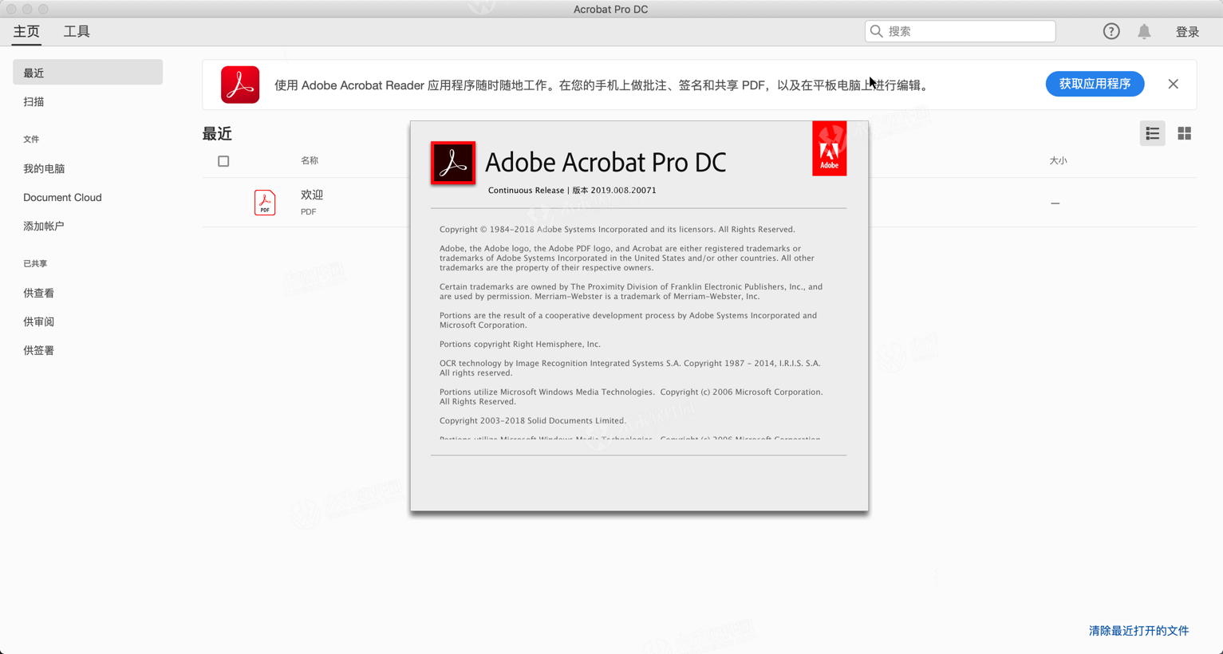Open the help question mark icon
Screen dimensions: 1223x654
click(1111, 31)
